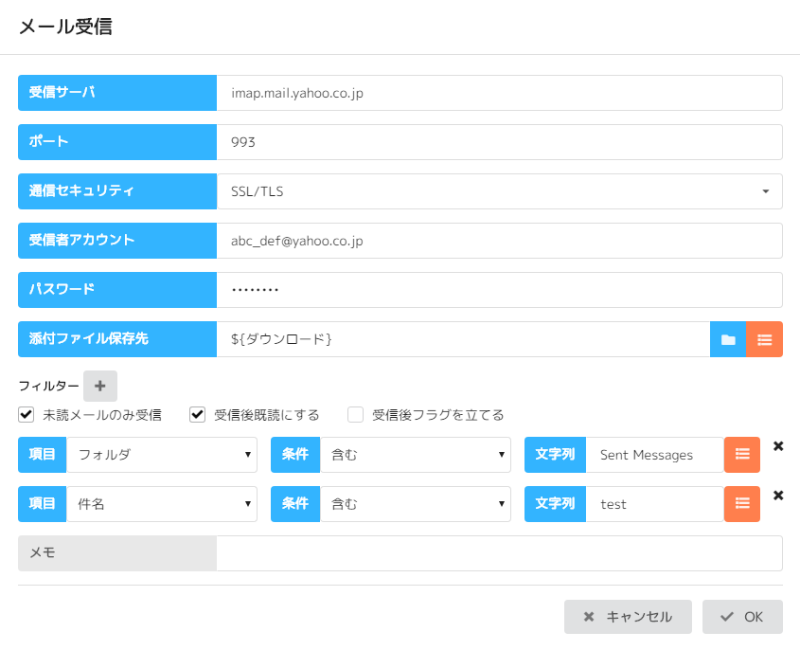This screenshot has width=800, height=650.
Task: Uncheck 未読メールのみ受信 checkbox
Action: click(x=27, y=414)
